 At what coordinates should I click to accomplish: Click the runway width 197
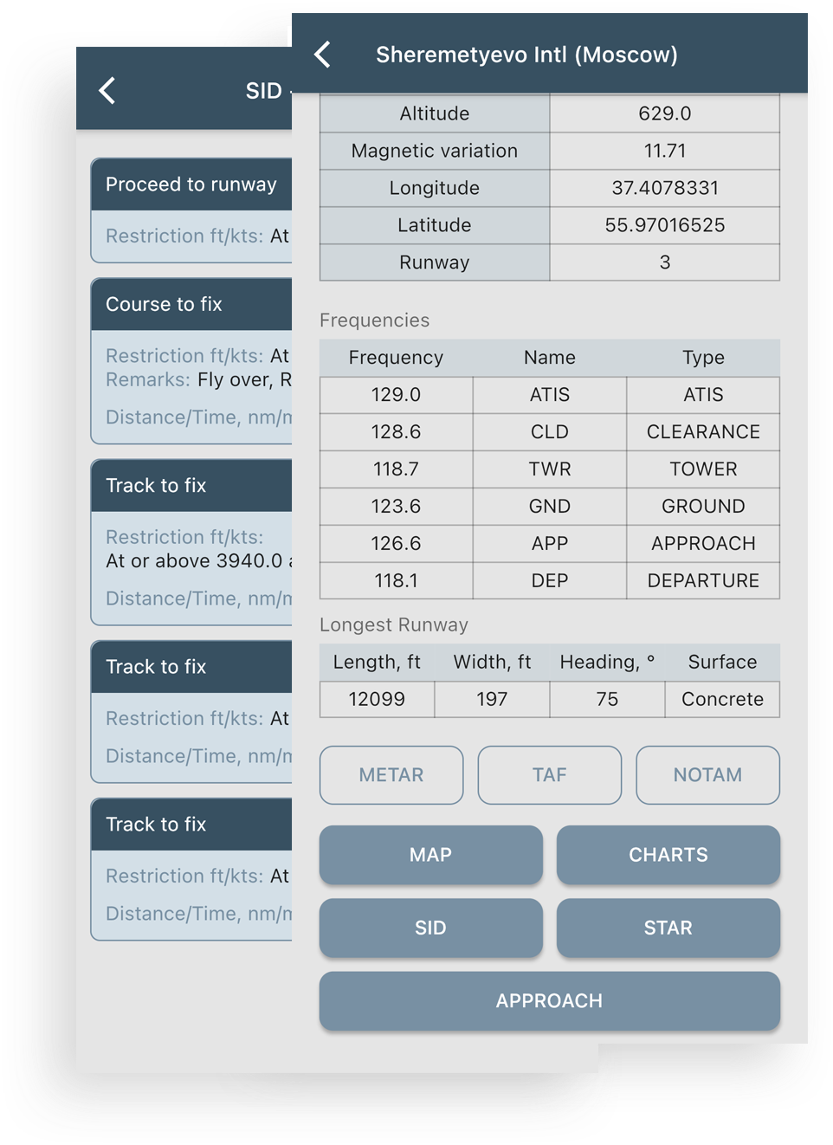[492, 700]
